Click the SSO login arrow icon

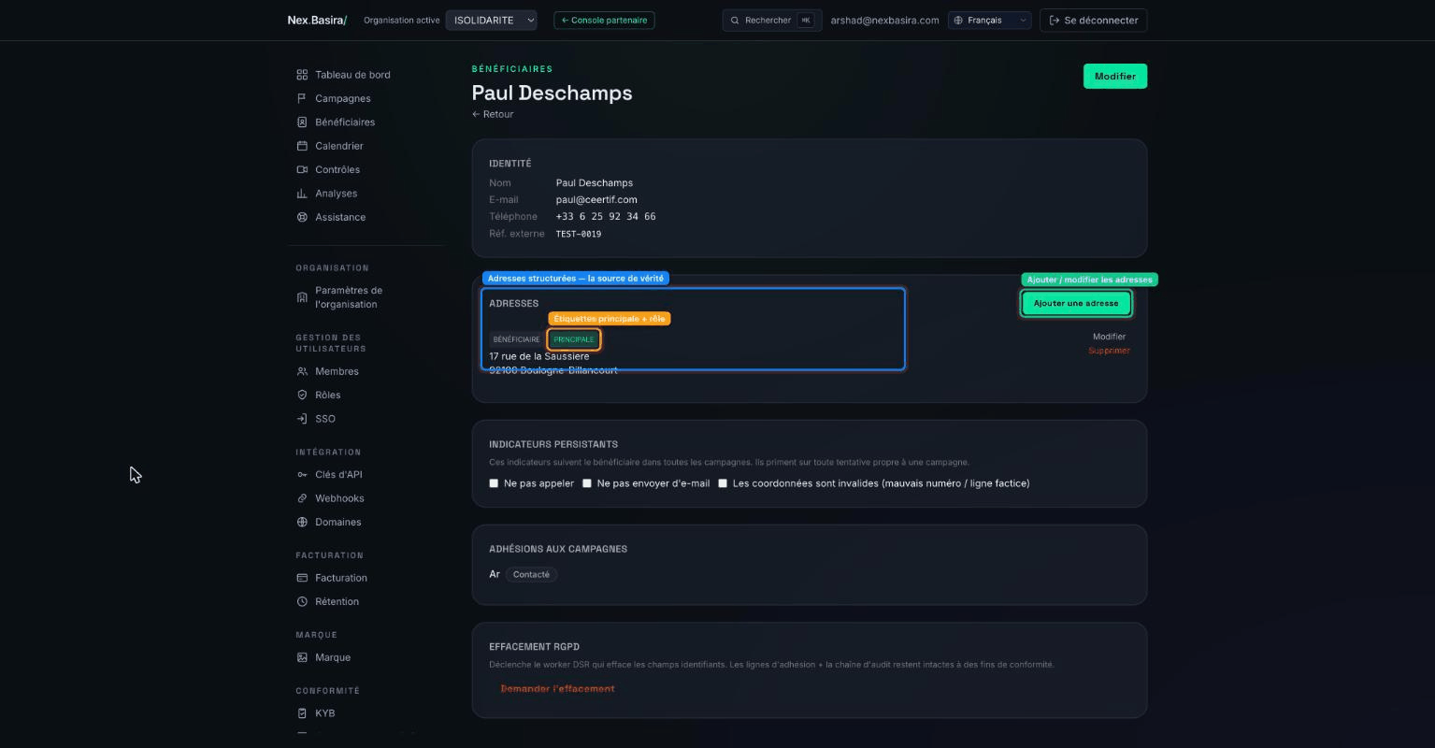(x=302, y=419)
